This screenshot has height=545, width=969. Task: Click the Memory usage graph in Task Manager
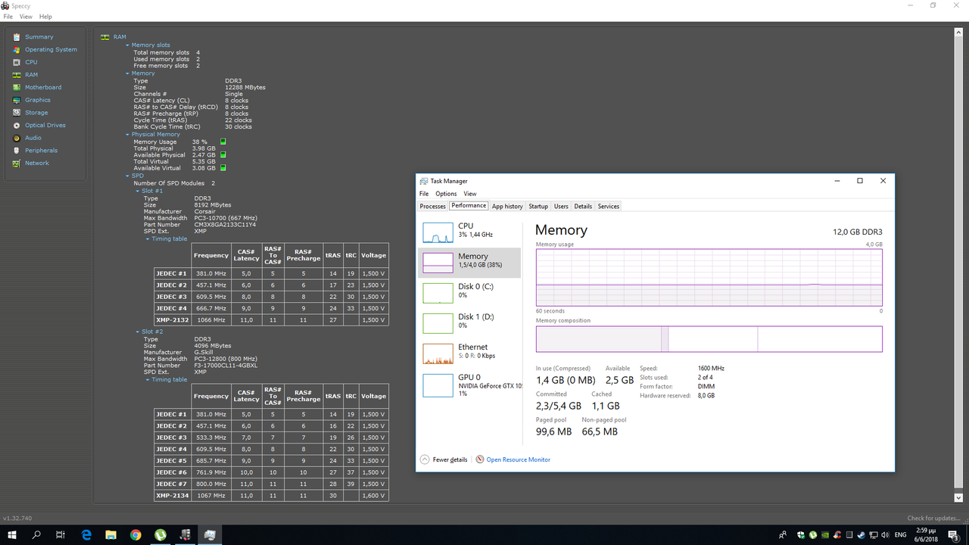[x=709, y=277]
